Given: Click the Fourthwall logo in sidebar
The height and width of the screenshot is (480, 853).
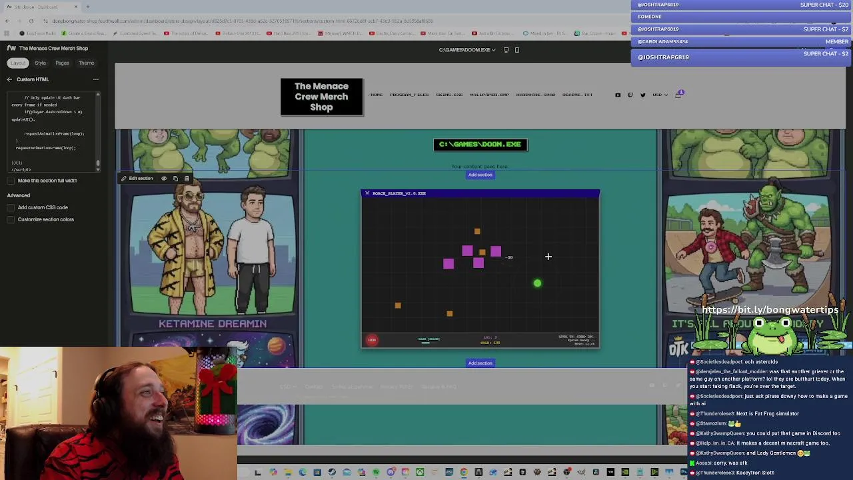Looking at the screenshot, I should click(x=11, y=48).
